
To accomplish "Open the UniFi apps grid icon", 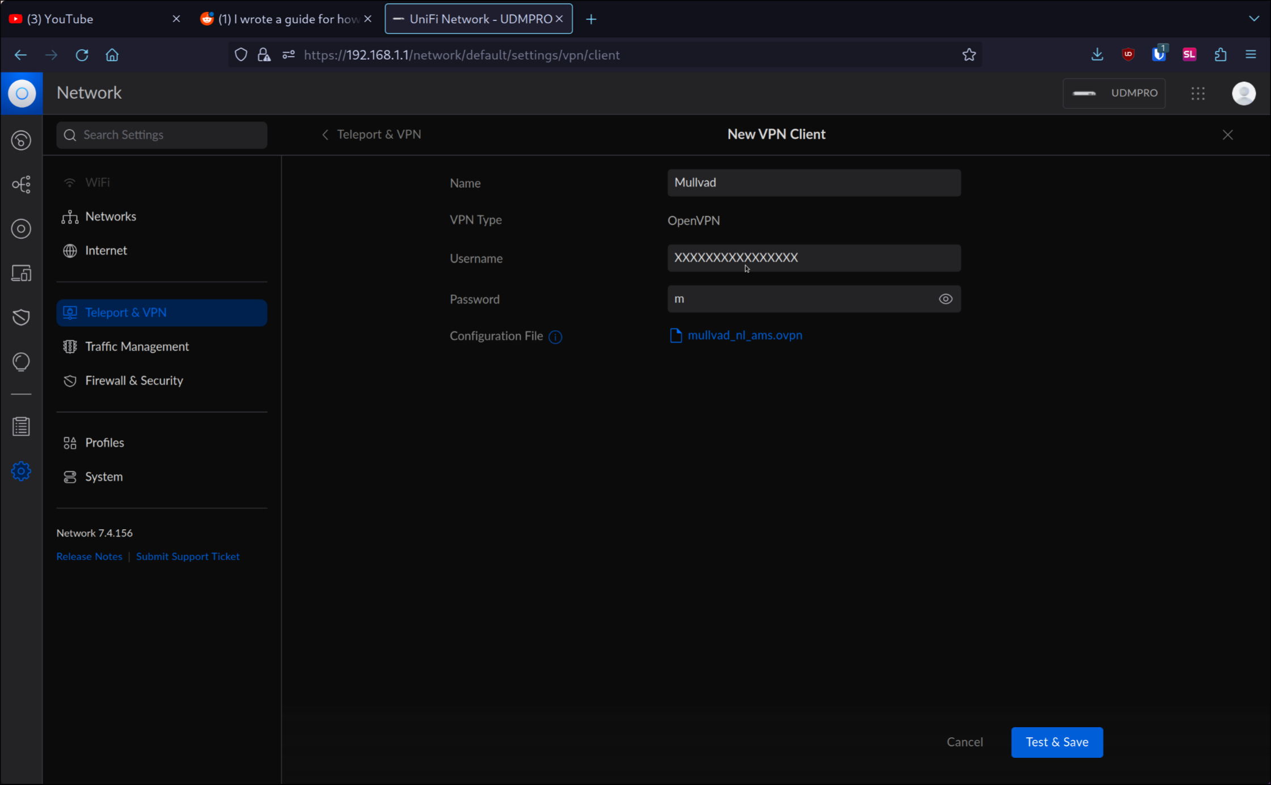I will (1198, 93).
